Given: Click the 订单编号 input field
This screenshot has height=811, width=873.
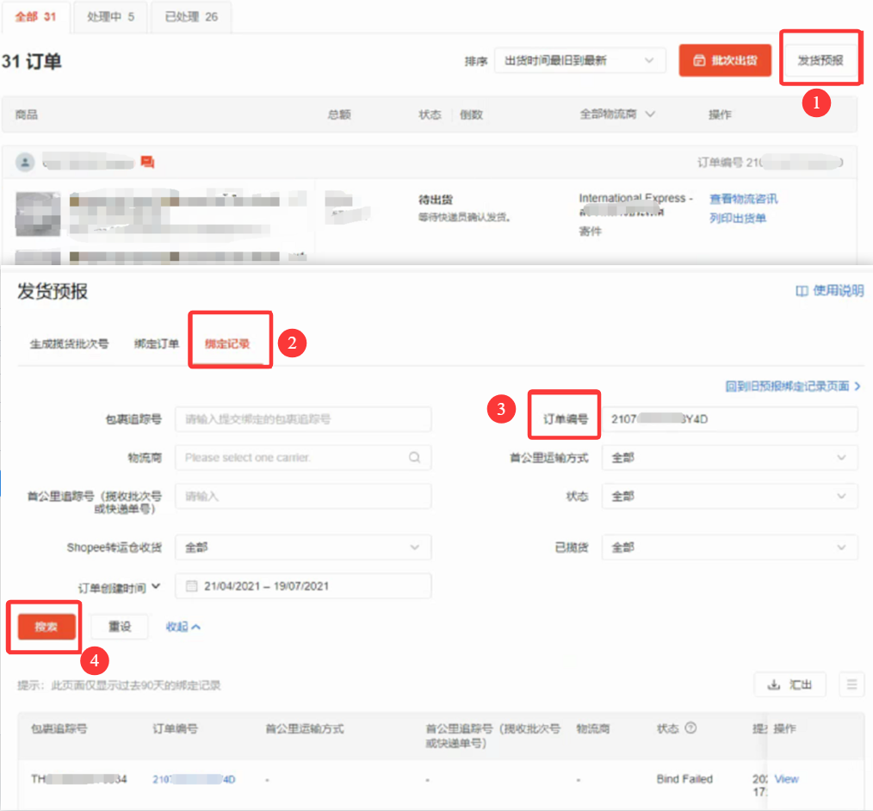Looking at the screenshot, I should pos(729,419).
